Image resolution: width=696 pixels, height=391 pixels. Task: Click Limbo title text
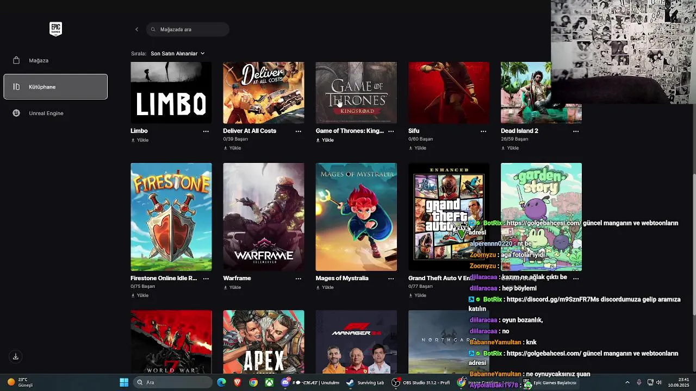coord(139,131)
